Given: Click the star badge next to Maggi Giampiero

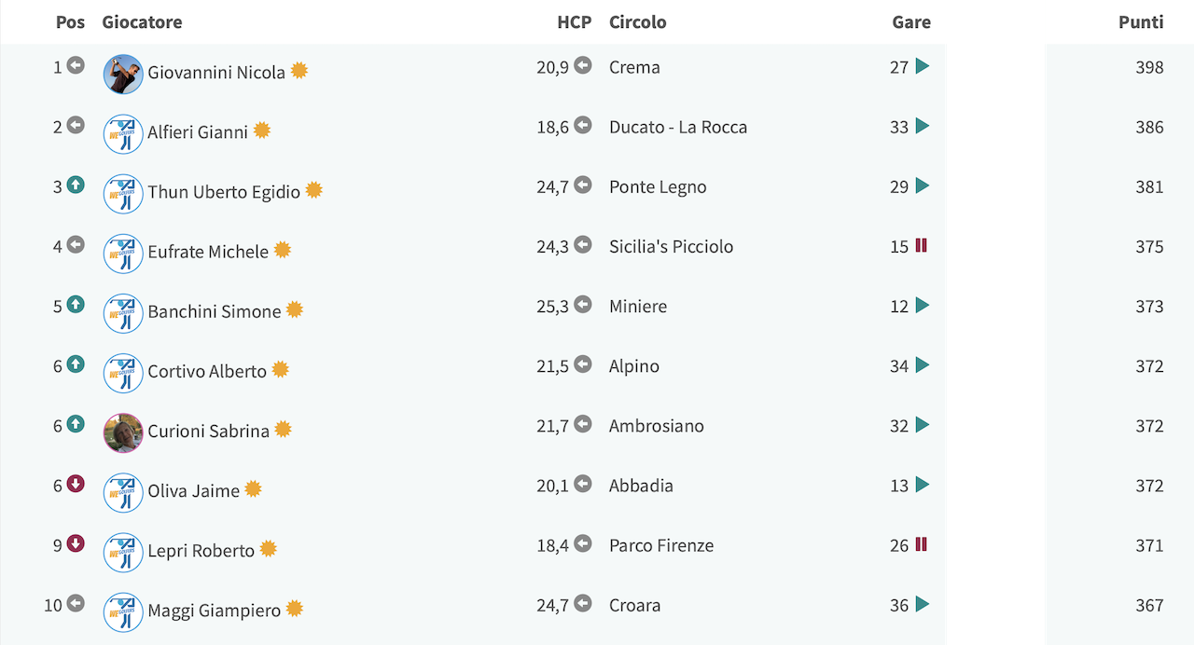Looking at the screenshot, I should click(295, 609).
